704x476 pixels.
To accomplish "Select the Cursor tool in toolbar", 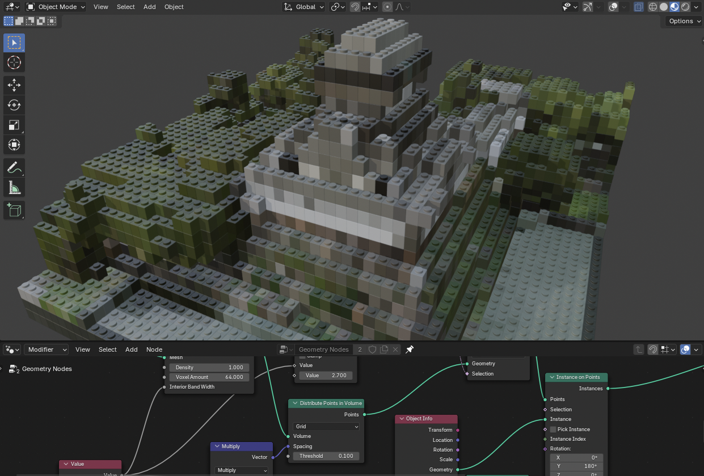I will [x=14, y=62].
